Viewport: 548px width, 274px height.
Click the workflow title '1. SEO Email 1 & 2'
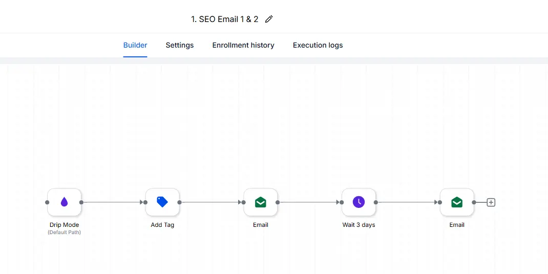[x=224, y=19]
